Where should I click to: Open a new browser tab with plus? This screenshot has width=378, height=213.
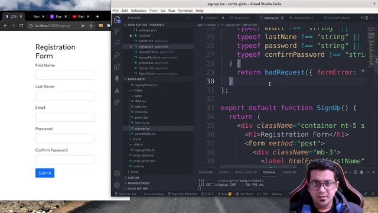pos(97,17)
